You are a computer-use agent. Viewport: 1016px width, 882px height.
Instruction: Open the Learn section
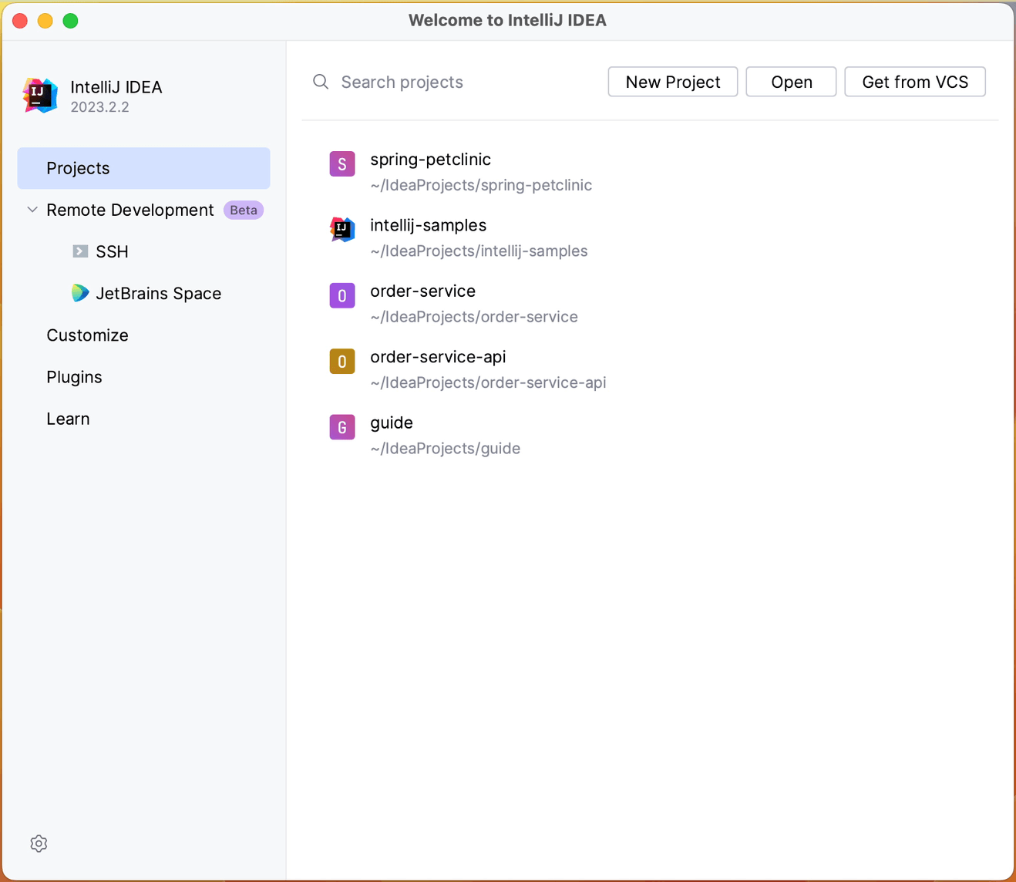[68, 419]
